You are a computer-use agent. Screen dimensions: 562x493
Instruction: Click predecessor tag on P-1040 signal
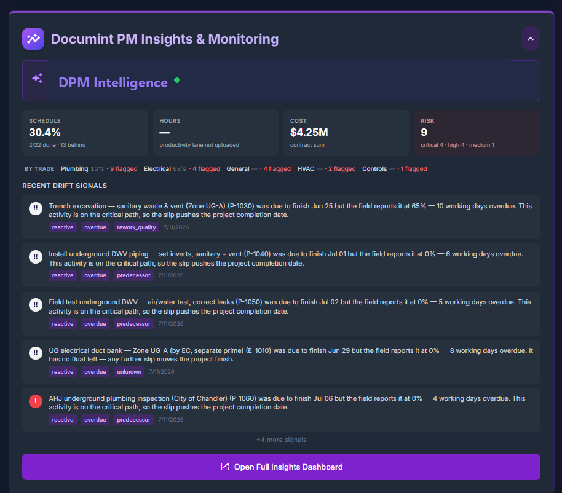pos(133,275)
